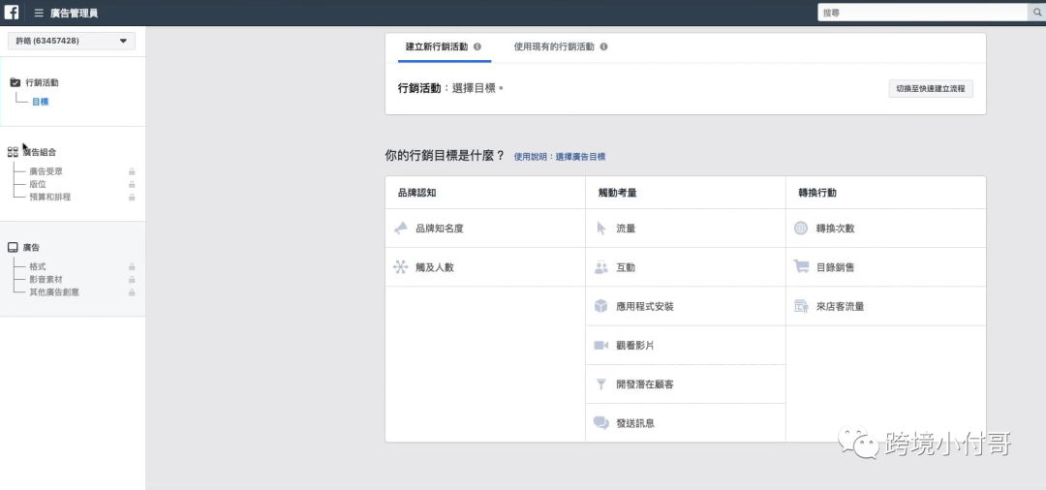The height and width of the screenshot is (490, 1046).
Task: Select 廣告受眾 in the sidebar
Action: coord(46,171)
